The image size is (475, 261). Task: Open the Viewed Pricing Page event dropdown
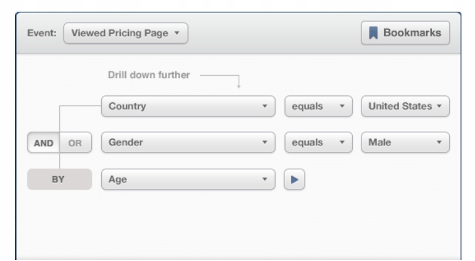(125, 33)
